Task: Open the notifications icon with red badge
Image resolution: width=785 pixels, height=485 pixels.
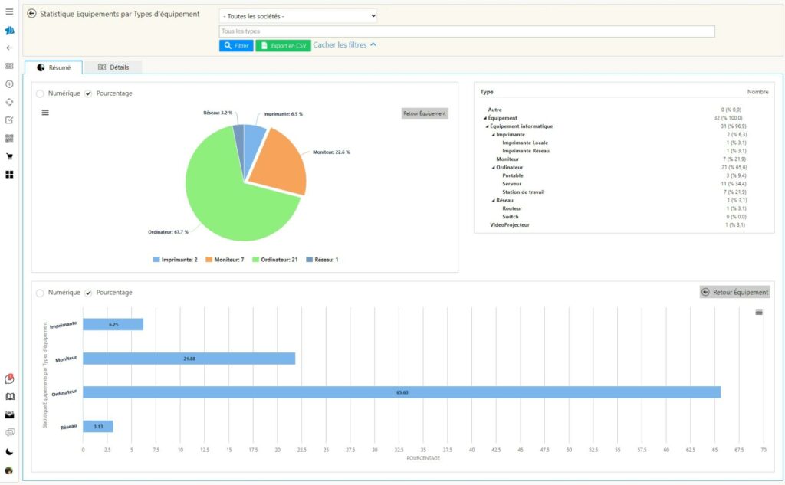Action: click(x=9, y=378)
